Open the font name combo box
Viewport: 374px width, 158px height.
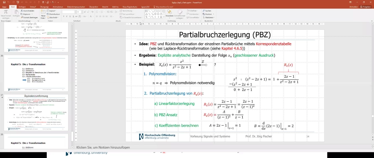click(x=69, y=12)
